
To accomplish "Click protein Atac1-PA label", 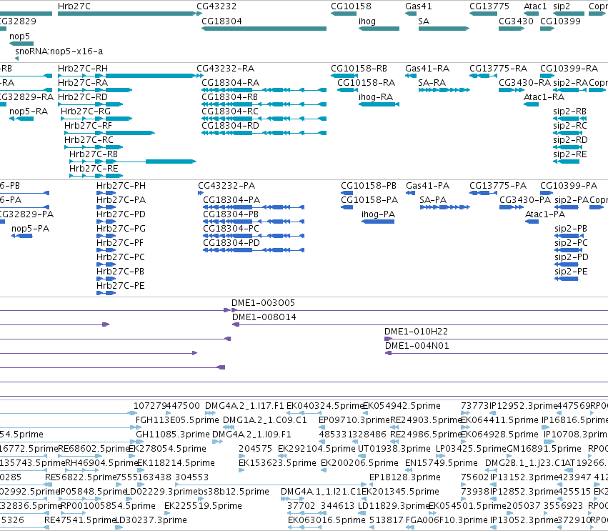I will (545, 214).
